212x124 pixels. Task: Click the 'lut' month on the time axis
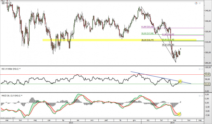[162, 120]
